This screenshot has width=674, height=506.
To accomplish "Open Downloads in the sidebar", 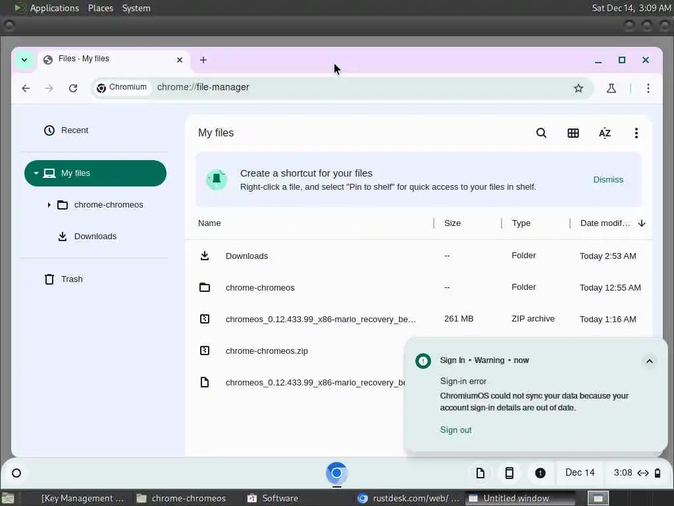I will [x=95, y=237].
